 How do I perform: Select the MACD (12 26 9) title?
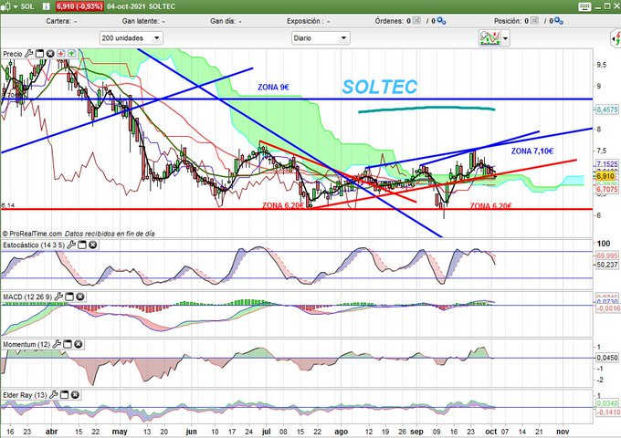coord(27,297)
